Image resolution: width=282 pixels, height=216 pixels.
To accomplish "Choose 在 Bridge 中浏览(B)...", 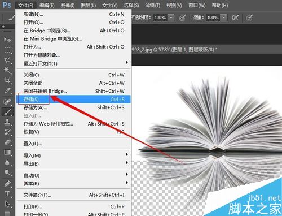I will click(74, 31).
